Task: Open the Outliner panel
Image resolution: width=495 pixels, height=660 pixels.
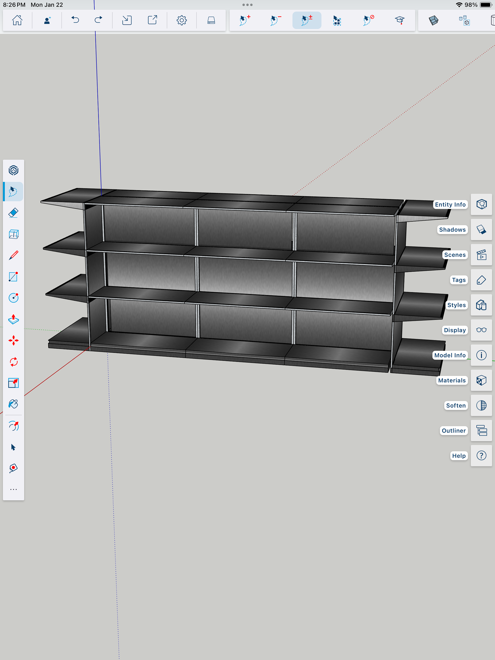Action: click(481, 431)
